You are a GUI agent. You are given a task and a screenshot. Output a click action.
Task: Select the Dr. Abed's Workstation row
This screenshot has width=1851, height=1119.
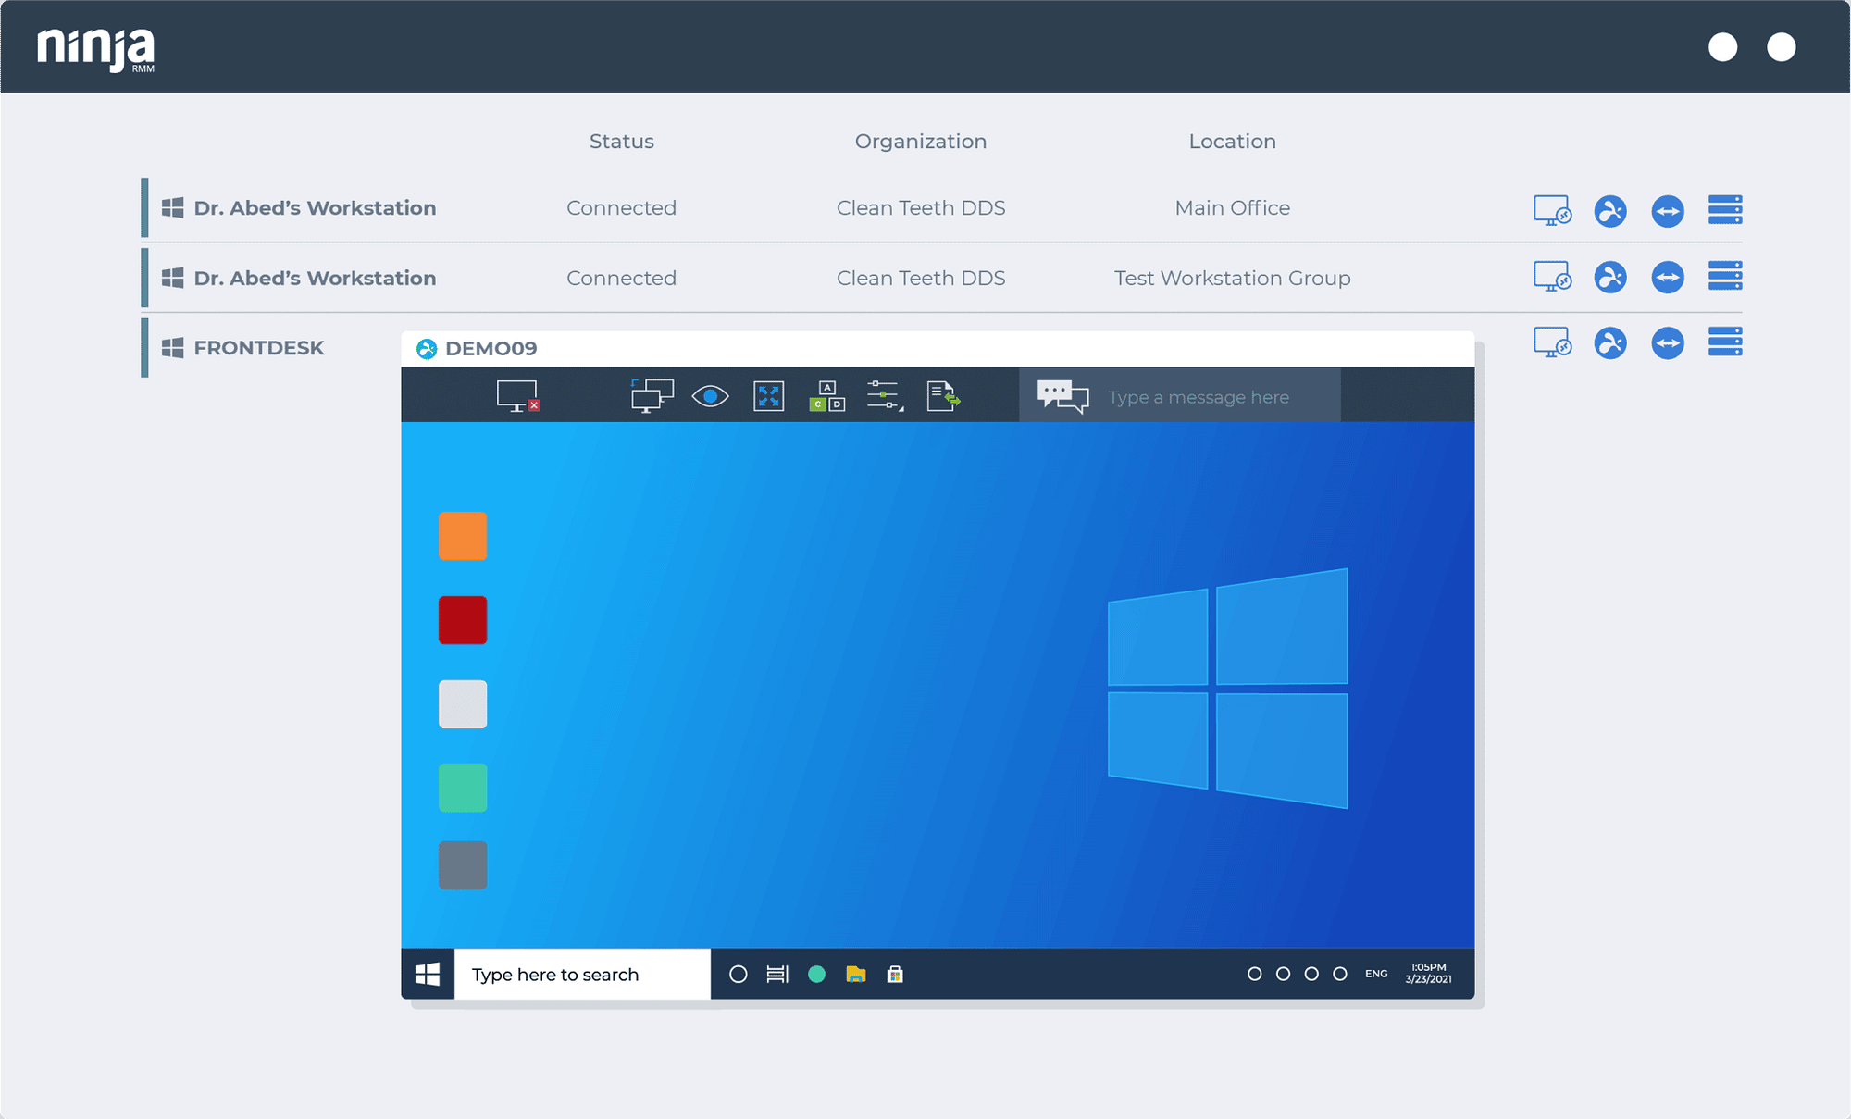click(315, 207)
